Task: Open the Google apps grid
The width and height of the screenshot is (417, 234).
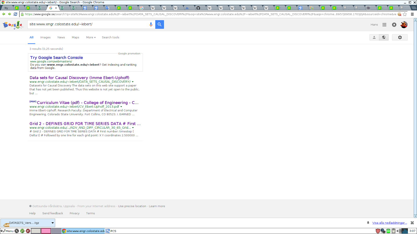Action: pos(384,25)
